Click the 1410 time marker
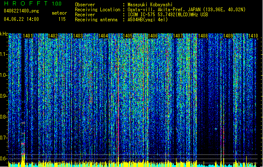Screen dimensions: 263x167 click(253, 36)
